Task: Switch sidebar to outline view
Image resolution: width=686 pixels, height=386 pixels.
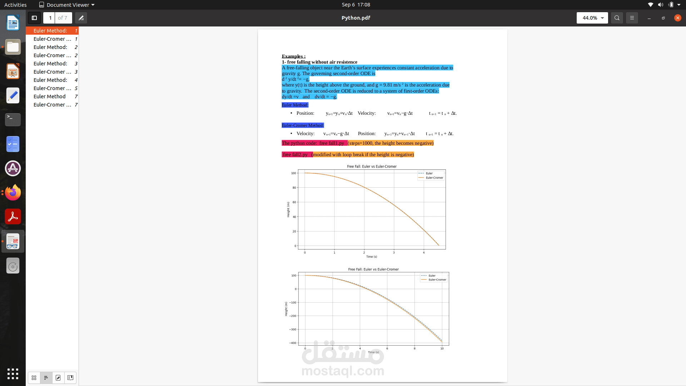Action: 46,378
